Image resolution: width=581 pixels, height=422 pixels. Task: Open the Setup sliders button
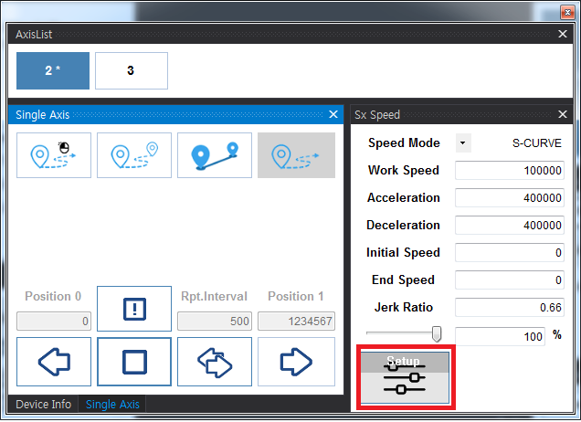[406, 377]
